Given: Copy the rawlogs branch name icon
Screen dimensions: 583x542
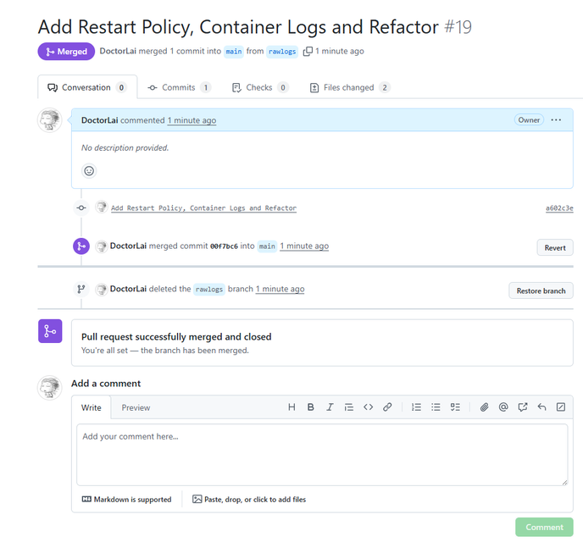Looking at the screenshot, I should click(308, 52).
